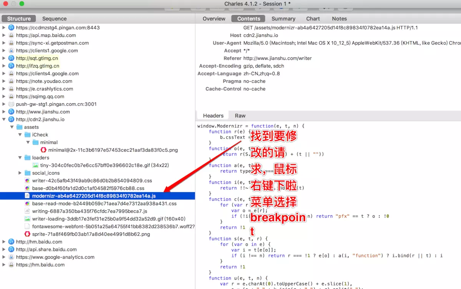Viewport: 461px width, 289px height.
Task: Click the icon next to clients1.google.com
Action: (x=11, y=51)
